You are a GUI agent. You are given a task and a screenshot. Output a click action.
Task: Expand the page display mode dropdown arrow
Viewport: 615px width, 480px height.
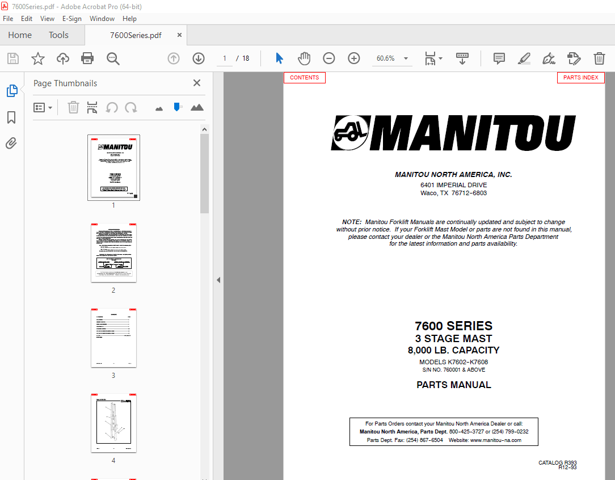click(x=440, y=58)
